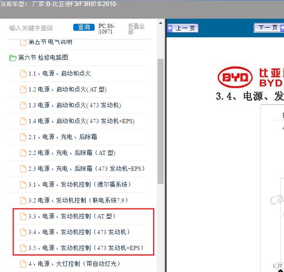
Task: Open 第五节 电气说明 entry
Action: coord(50,42)
